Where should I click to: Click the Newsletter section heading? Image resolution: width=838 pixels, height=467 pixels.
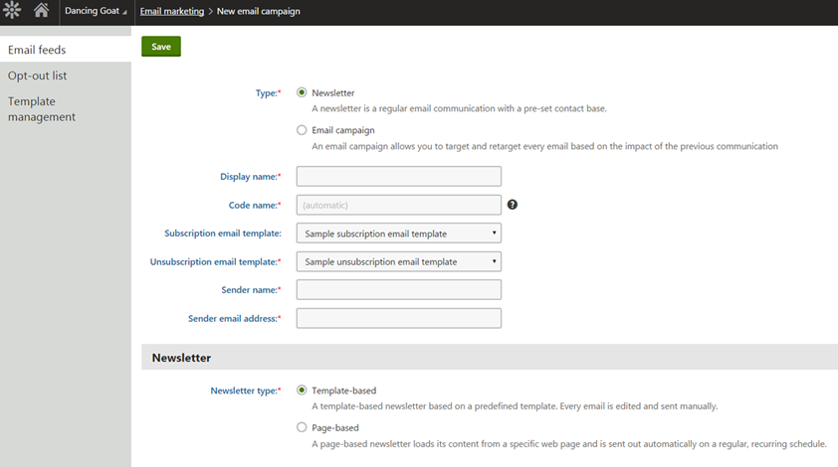tap(181, 357)
